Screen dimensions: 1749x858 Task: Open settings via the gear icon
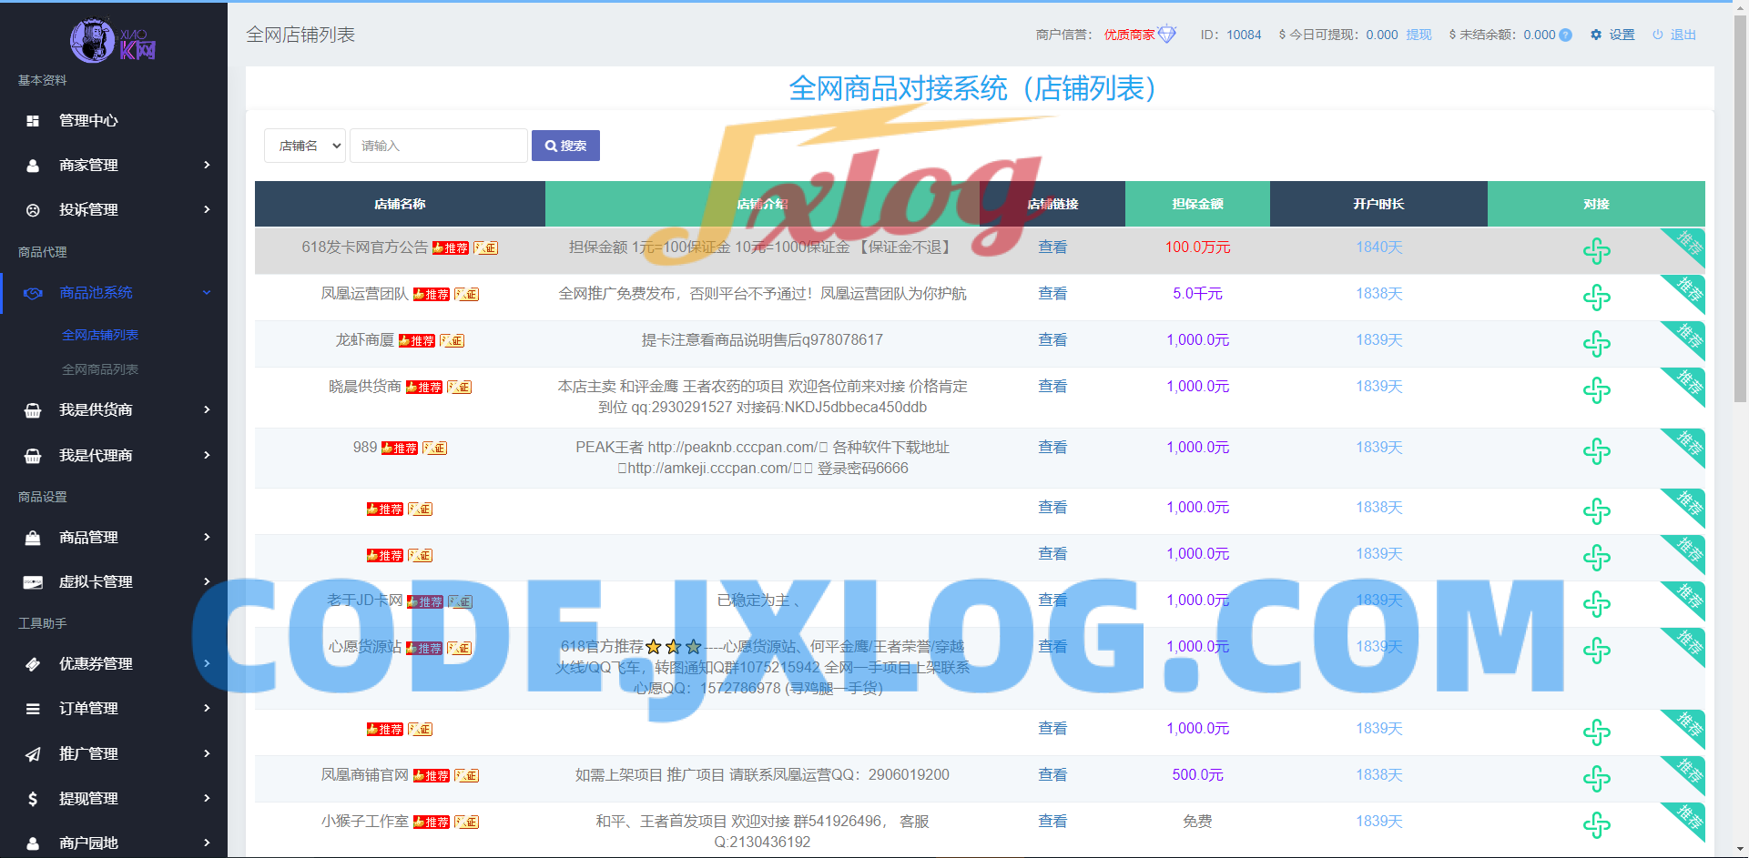[x=1595, y=35]
